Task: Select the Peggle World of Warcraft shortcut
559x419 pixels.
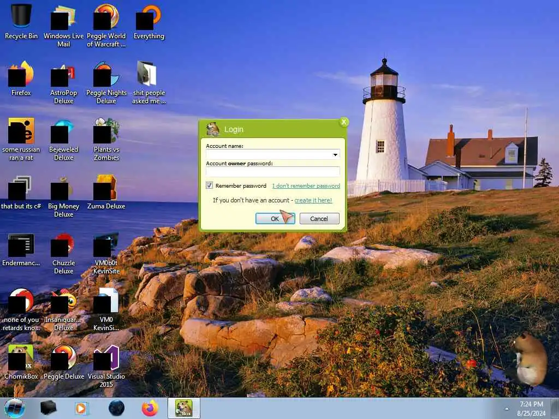Action: coord(106,26)
